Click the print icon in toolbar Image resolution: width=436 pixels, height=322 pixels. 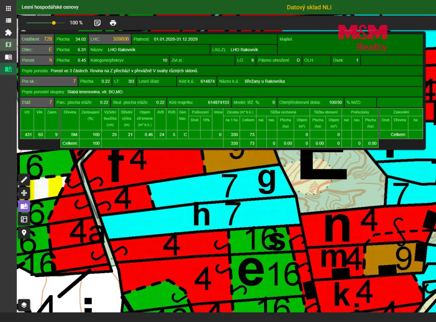(x=113, y=23)
